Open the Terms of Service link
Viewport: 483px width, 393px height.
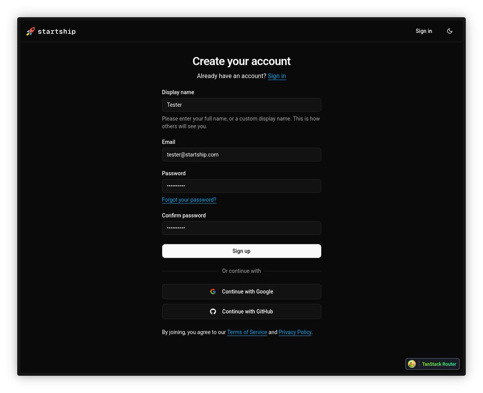[247, 332]
